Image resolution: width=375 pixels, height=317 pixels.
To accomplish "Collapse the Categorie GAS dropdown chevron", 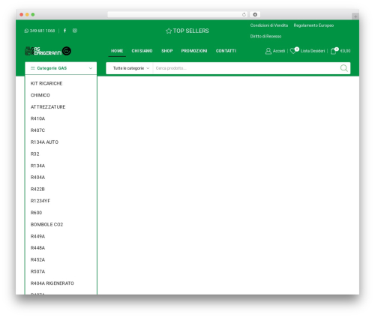I will [x=91, y=68].
